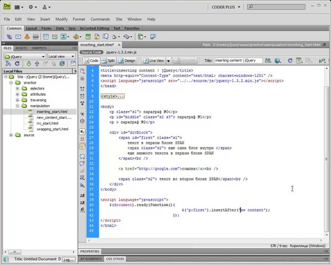Click the document Title input field
This screenshot has width=331, height=265.
pyautogui.click(x=238, y=60)
